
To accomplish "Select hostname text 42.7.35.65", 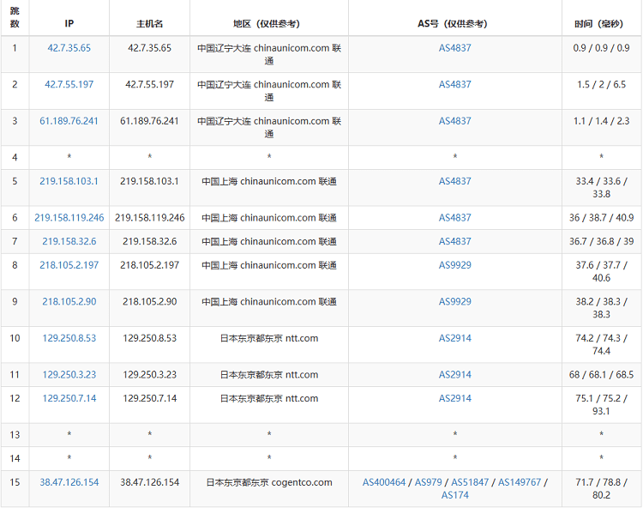I will coord(150,48).
